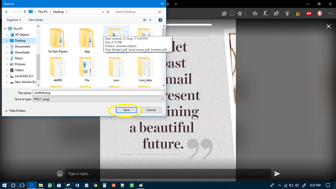Image resolution: width=336 pixels, height=189 pixels.
Task: Collapse the This PC tree node
Action: (x=4, y=29)
